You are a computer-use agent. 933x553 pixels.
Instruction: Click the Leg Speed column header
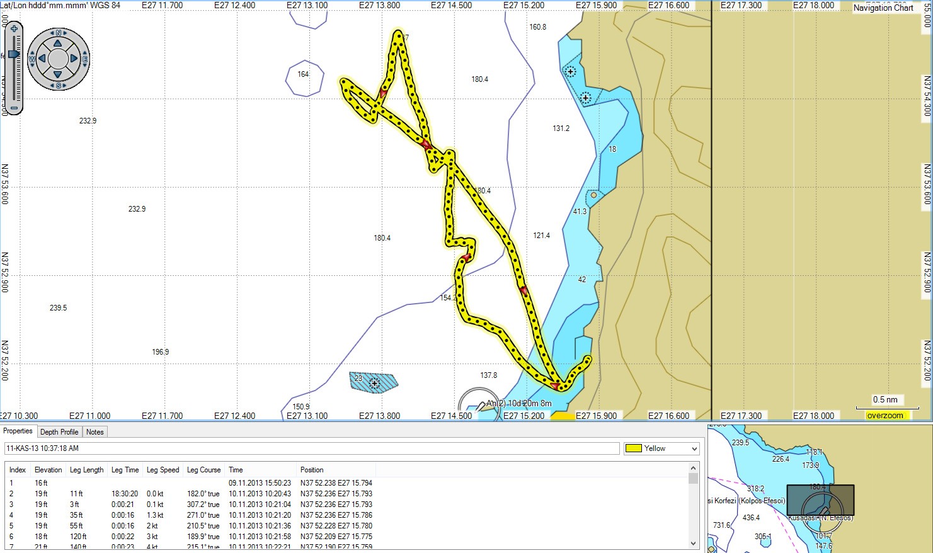tap(163, 470)
